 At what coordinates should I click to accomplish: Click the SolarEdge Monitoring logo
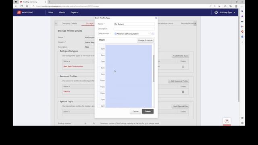click(x=25, y=12)
